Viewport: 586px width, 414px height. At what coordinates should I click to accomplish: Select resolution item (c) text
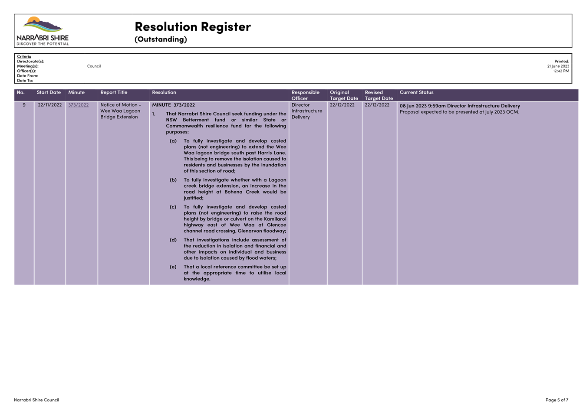click(x=235, y=219)
